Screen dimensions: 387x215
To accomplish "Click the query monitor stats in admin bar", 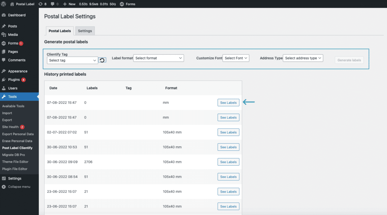I will [97, 4].
